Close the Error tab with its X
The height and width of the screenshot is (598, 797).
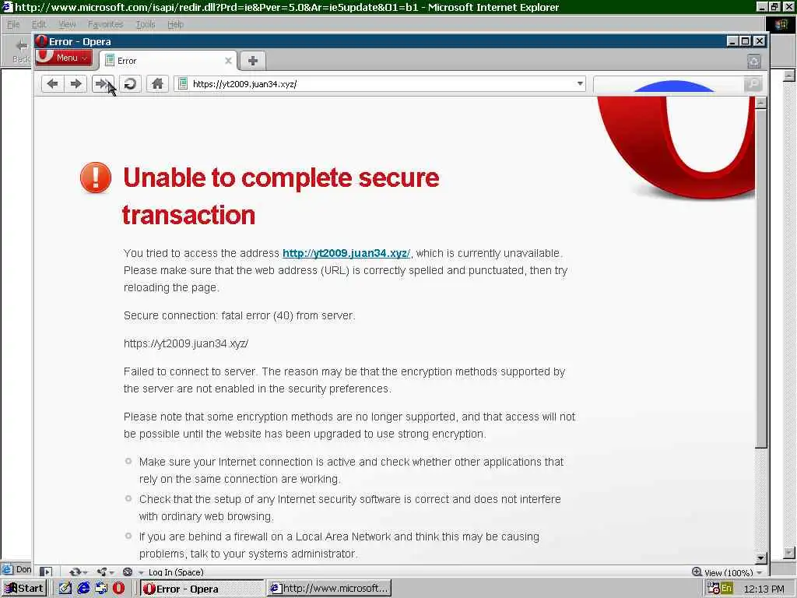(x=228, y=61)
